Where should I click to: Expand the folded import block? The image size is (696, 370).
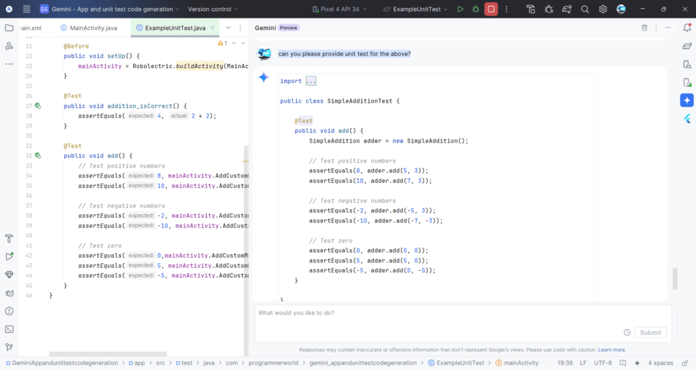[x=311, y=81]
